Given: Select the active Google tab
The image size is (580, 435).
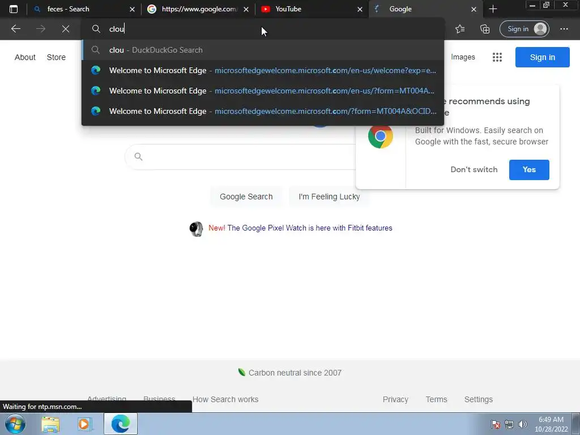Looking at the screenshot, I should [x=425, y=9].
